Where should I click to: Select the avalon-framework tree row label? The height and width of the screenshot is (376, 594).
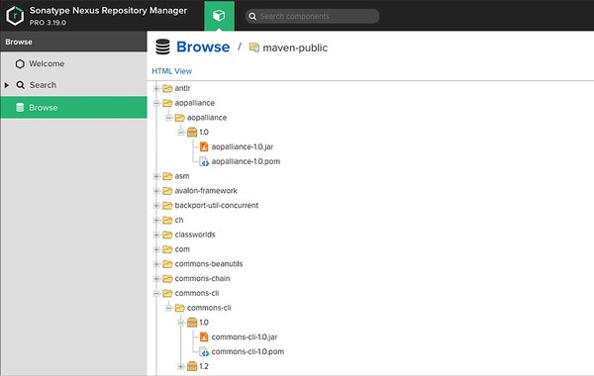click(206, 191)
